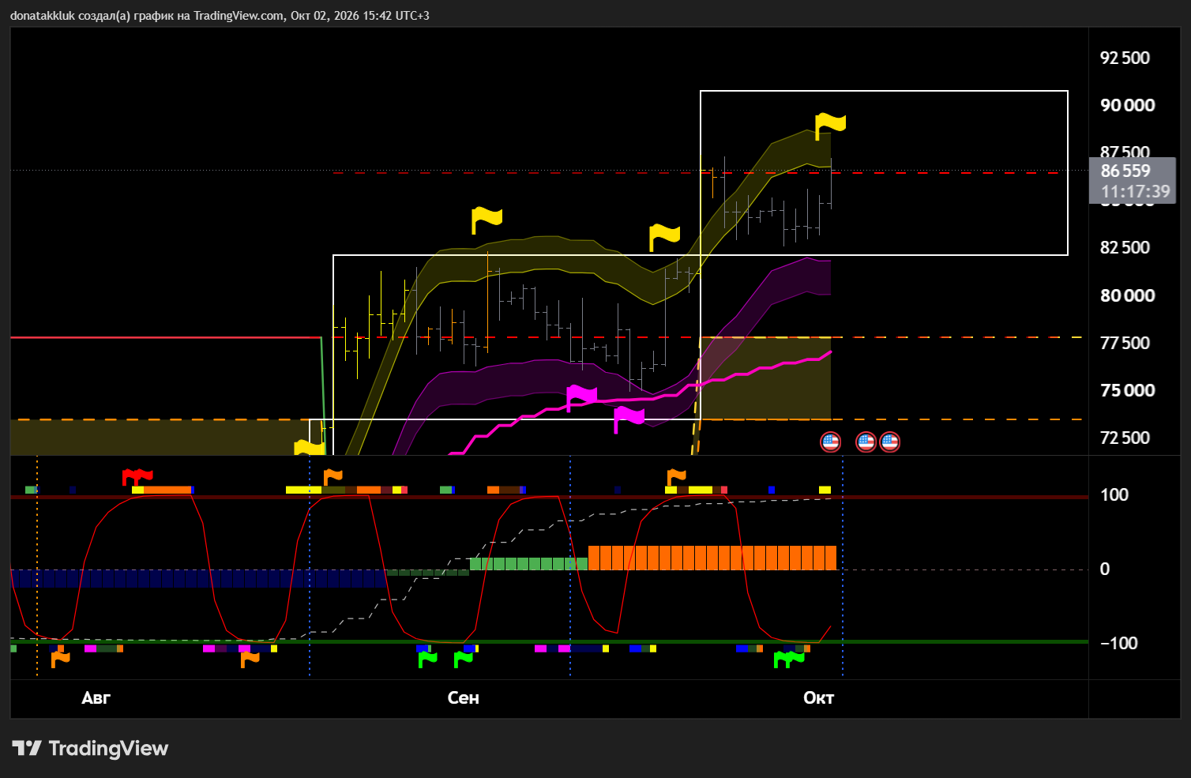1191x778 pixels.
Task: Click the 77 500 price scale label
Action: tap(1125, 343)
